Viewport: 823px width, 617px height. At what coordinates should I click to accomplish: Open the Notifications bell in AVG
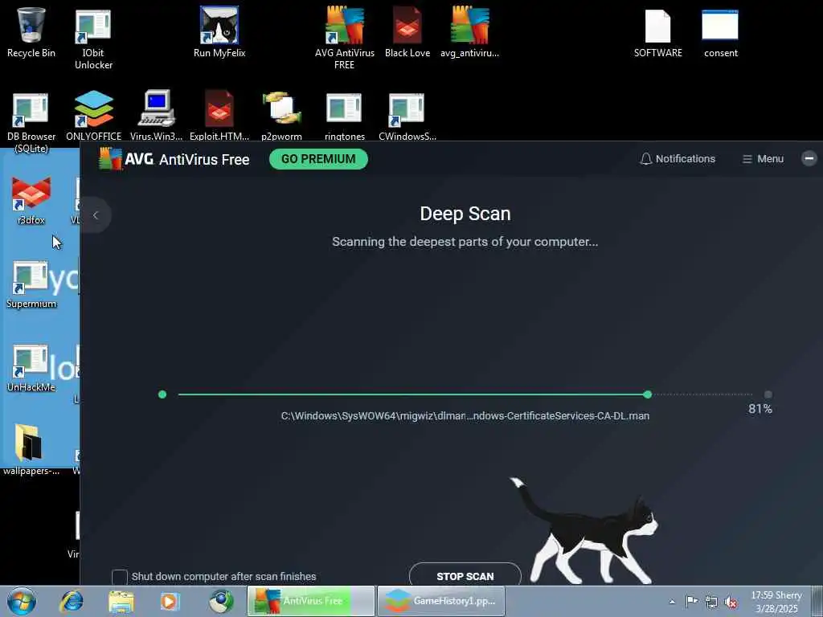678,159
